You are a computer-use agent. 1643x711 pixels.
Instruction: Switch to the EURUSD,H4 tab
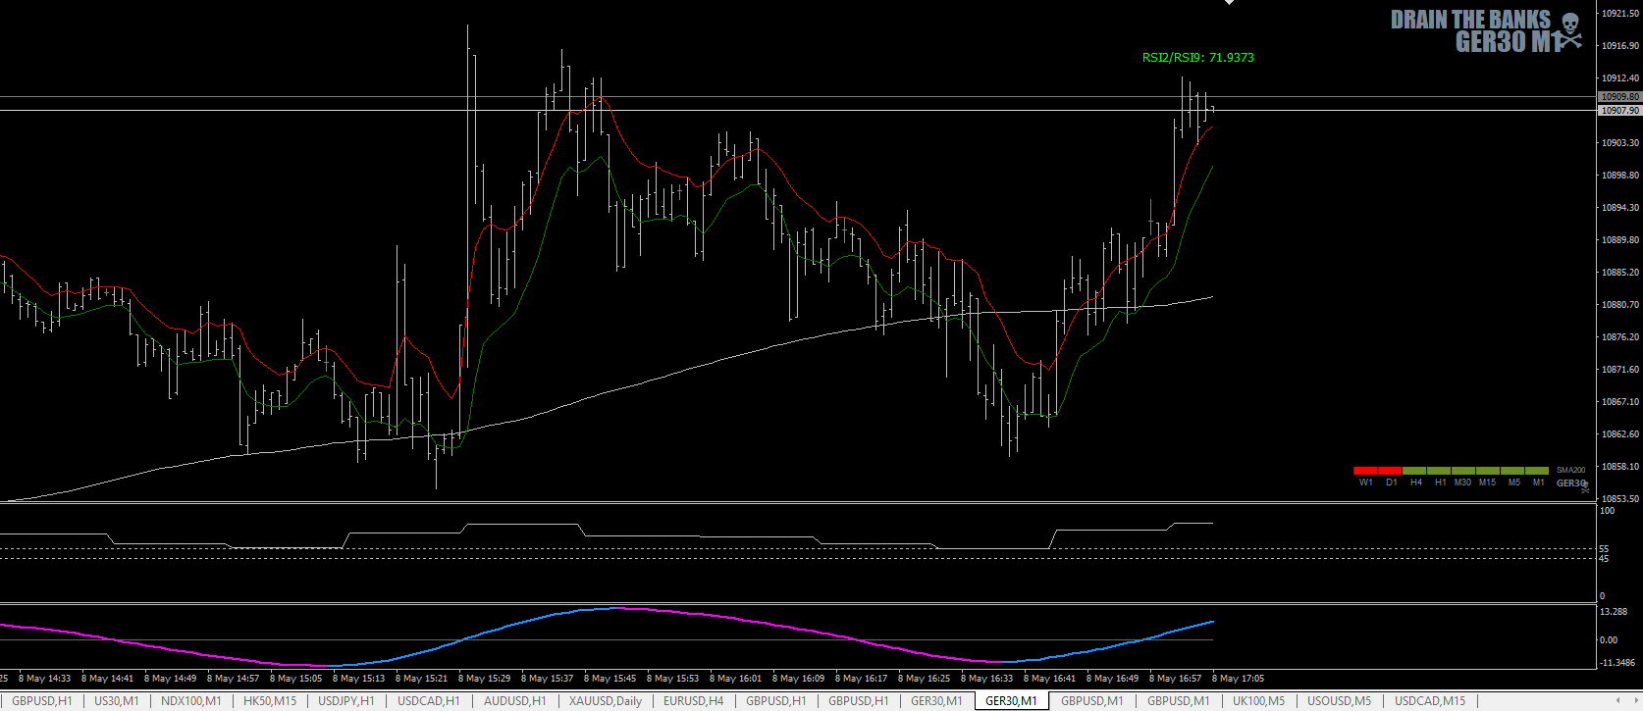click(x=693, y=701)
